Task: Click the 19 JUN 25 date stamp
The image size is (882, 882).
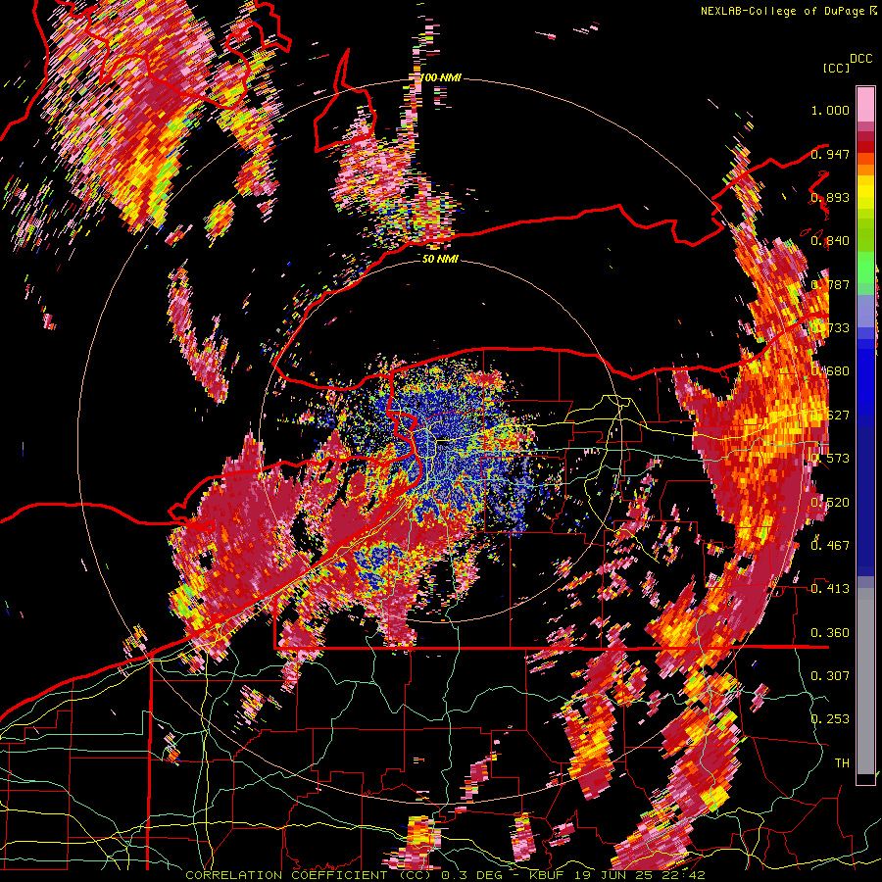Action: (x=614, y=875)
